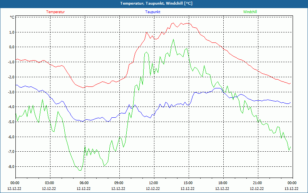Click the 09:00 time axis label
308x193 pixels.
pos(119,183)
